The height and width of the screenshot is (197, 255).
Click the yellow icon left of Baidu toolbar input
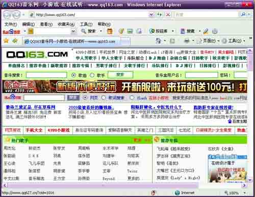pyautogui.click(x=31, y=32)
